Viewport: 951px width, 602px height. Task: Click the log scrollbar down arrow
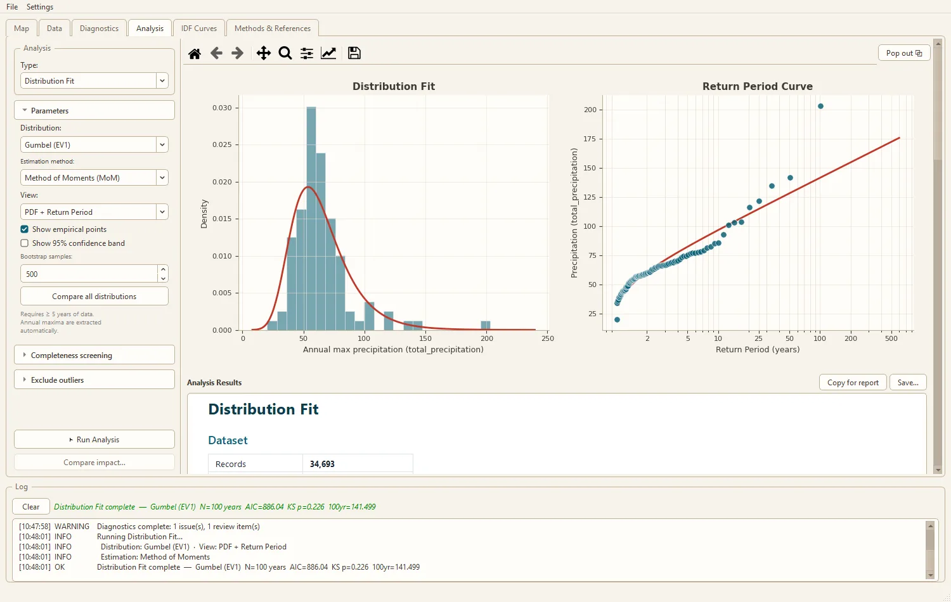tap(930, 575)
